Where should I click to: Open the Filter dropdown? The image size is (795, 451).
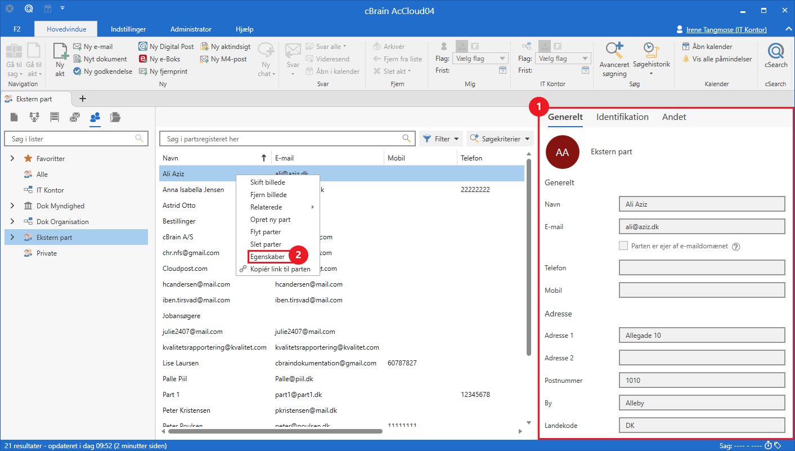coord(441,139)
